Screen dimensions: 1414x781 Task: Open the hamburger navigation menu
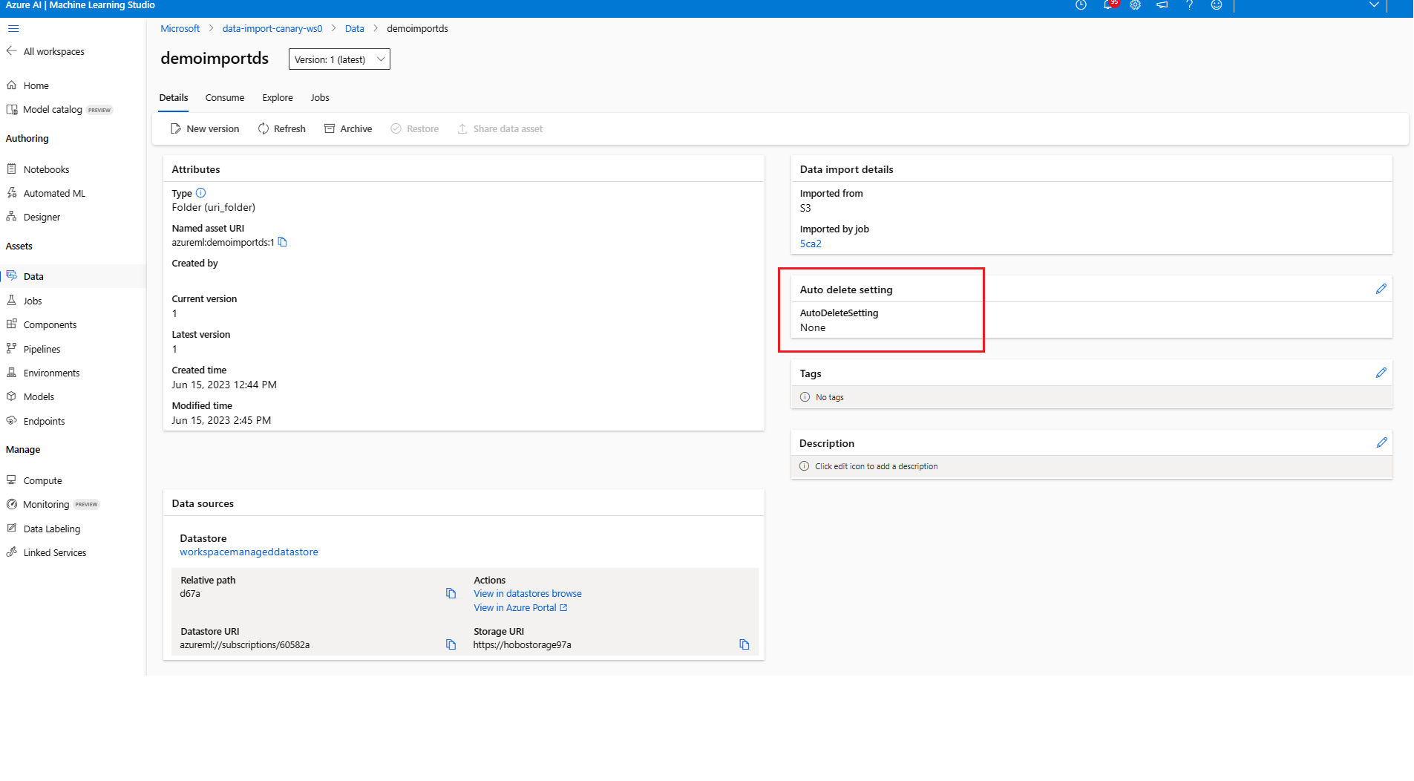pyautogui.click(x=13, y=29)
